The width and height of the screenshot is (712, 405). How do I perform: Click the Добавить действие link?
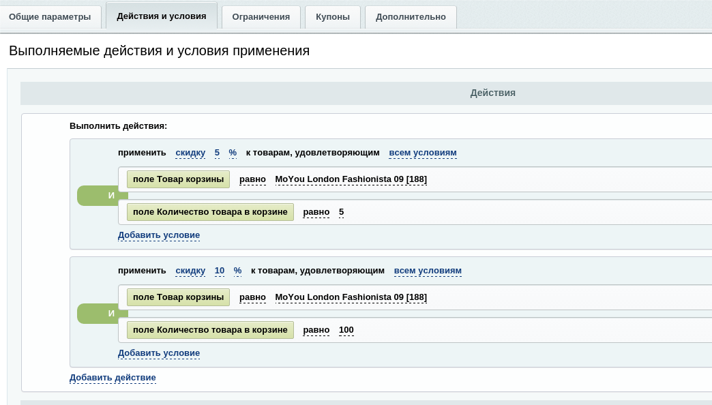click(x=113, y=378)
